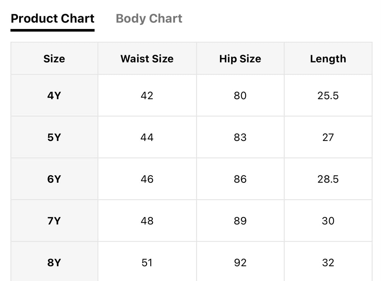Select the 4Y size row label
383x281 pixels.
coord(54,95)
